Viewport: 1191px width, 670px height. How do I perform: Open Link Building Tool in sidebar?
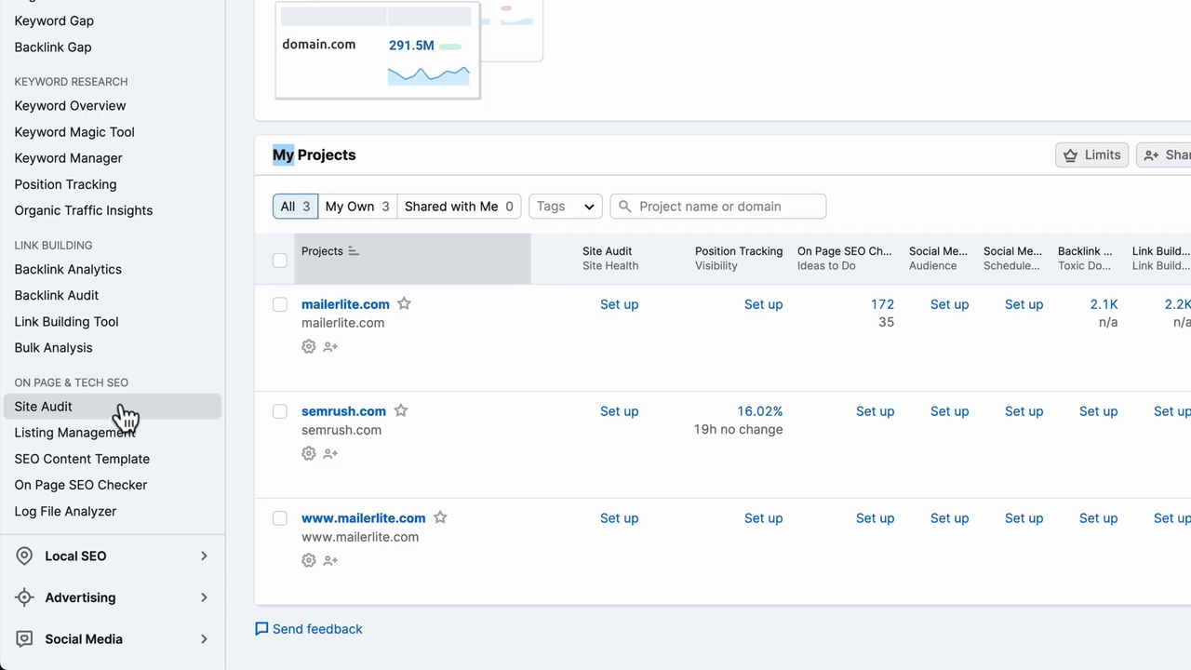[x=66, y=321]
